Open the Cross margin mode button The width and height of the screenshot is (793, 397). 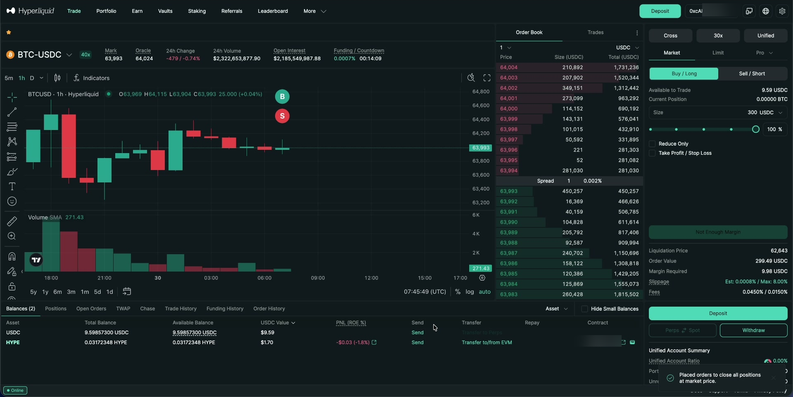(x=670, y=36)
